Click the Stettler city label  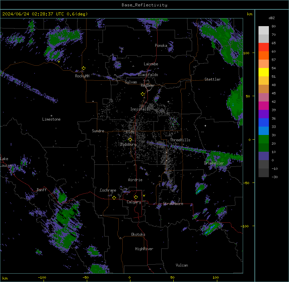coord(213,79)
